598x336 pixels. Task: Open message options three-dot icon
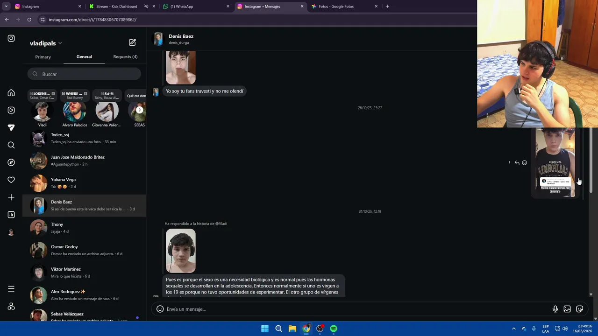click(509, 163)
